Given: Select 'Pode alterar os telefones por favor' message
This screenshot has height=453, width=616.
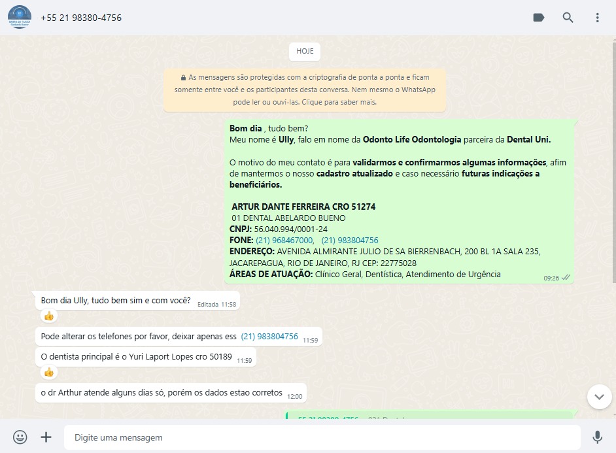Looking at the screenshot, I should click(179, 337).
